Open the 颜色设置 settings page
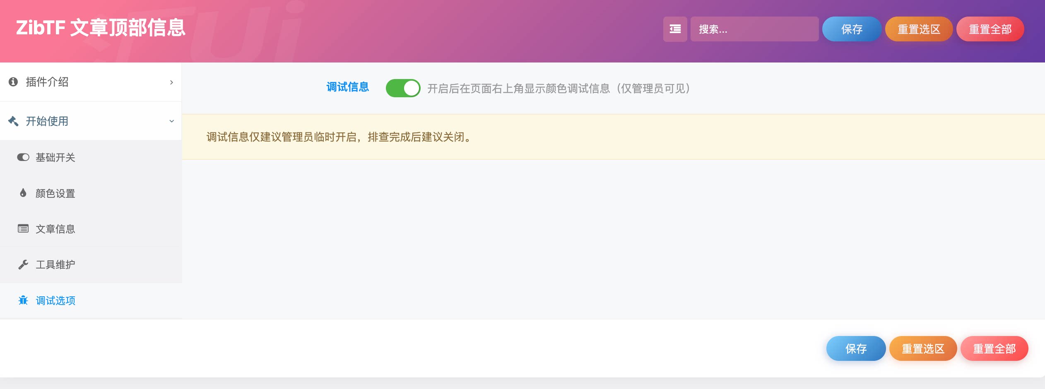Screen dimensions: 1045x389 tap(55, 193)
